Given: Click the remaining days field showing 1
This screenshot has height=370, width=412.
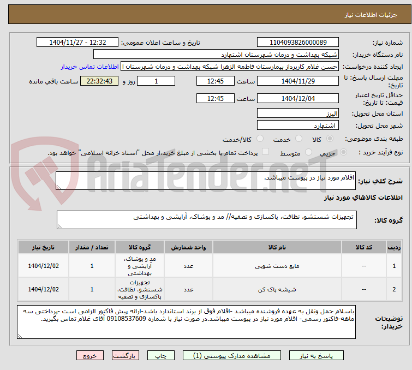Looking at the screenshot, I should click(x=156, y=81).
